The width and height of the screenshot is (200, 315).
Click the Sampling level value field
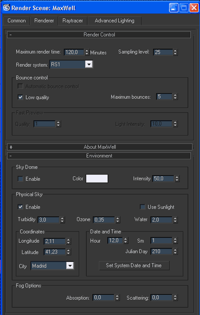(x=163, y=52)
